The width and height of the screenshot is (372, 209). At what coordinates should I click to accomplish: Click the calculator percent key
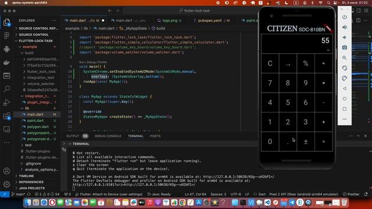306,63
